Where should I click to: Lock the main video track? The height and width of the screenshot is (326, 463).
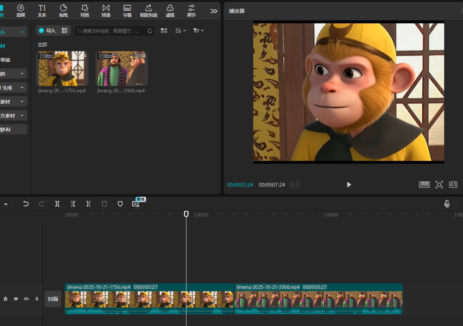[6, 299]
